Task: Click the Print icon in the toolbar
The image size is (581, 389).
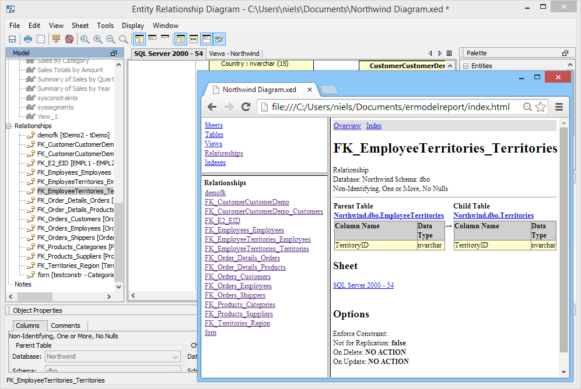Action: 28,39
